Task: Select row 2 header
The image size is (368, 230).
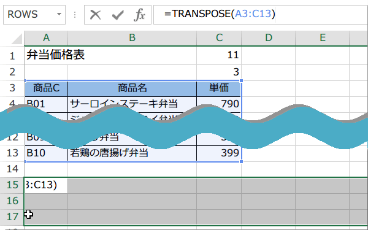Action: coord(12,72)
